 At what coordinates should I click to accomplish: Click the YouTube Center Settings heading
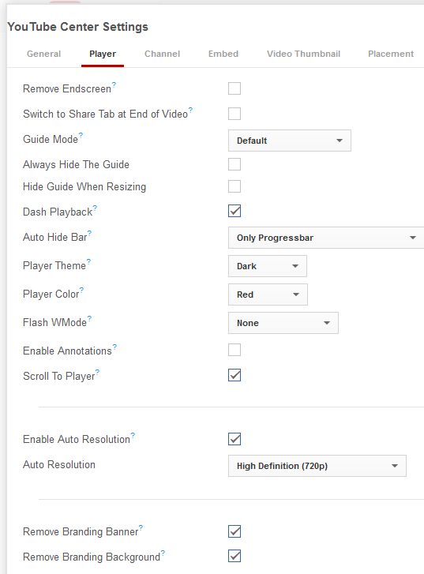click(78, 27)
